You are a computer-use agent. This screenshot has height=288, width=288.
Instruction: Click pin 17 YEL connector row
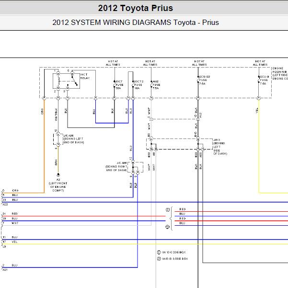(10, 242)
